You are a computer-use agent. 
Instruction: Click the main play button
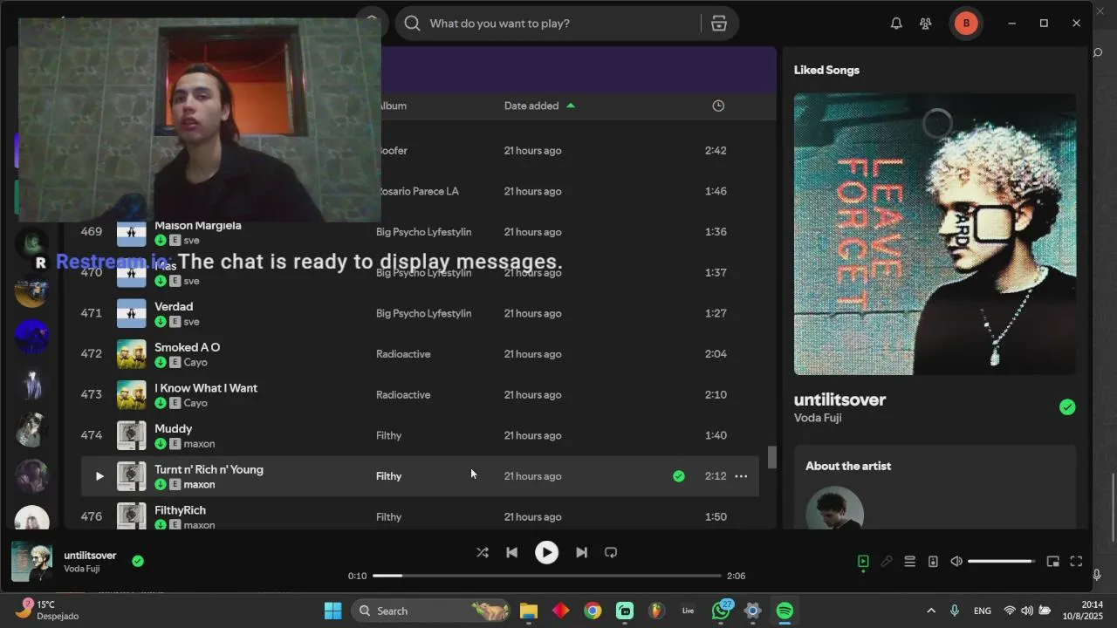pos(546,552)
